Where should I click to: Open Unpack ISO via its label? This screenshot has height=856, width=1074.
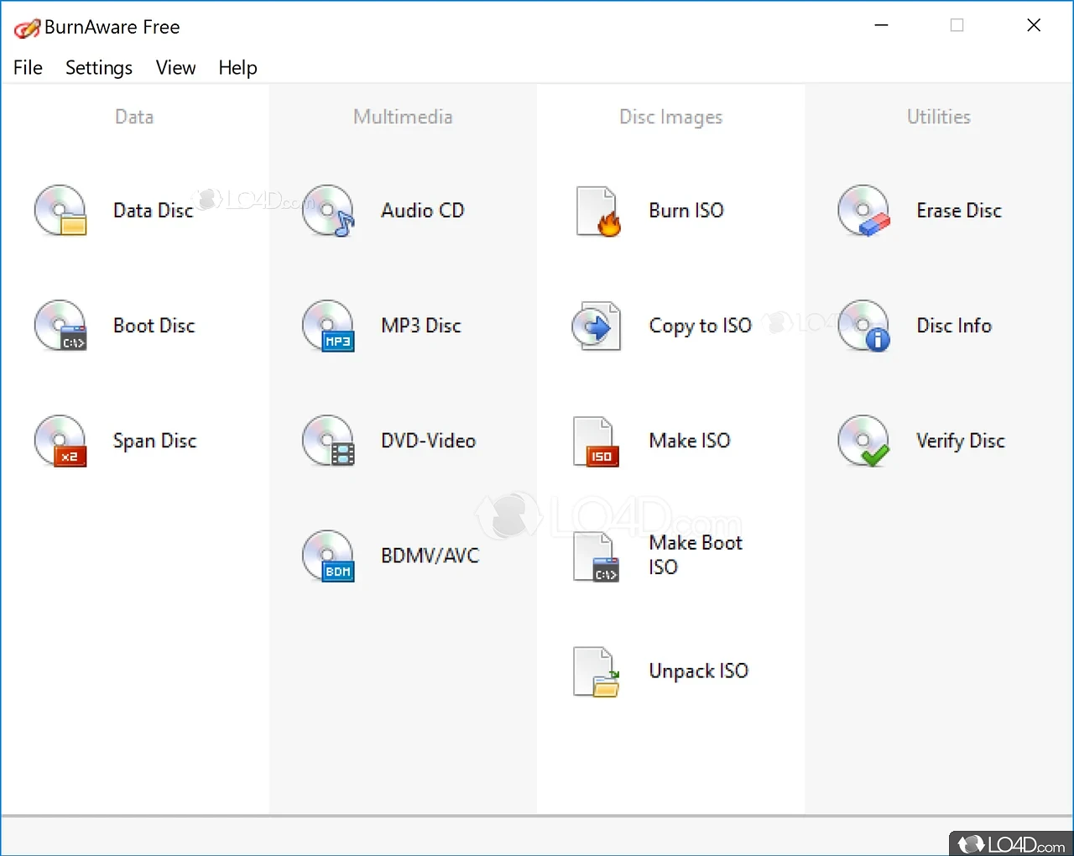pyautogui.click(x=699, y=671)
